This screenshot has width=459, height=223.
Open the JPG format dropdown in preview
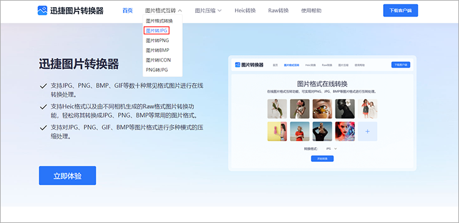point(331,148)
